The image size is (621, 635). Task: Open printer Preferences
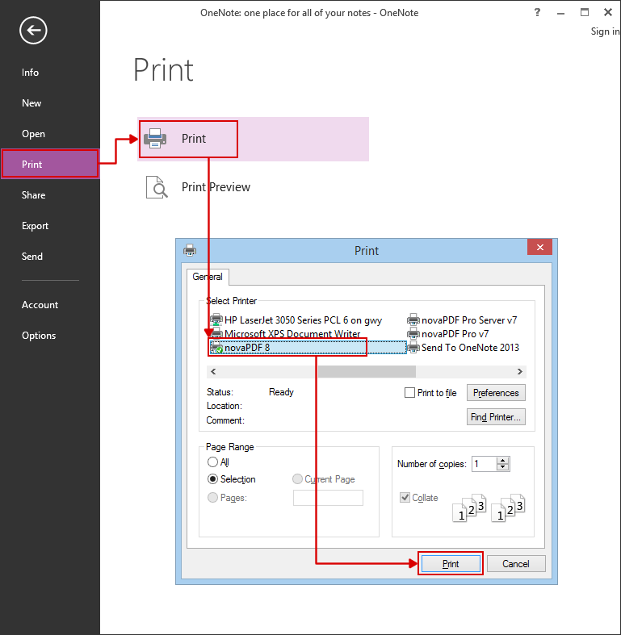(496, 393)
